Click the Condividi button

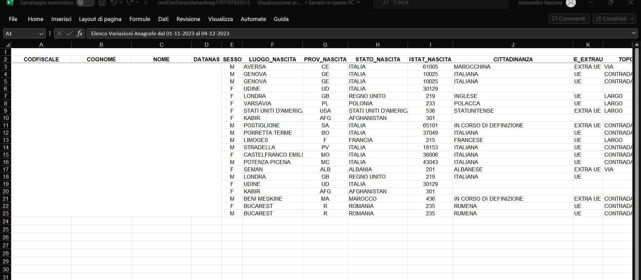pos(611,19)
